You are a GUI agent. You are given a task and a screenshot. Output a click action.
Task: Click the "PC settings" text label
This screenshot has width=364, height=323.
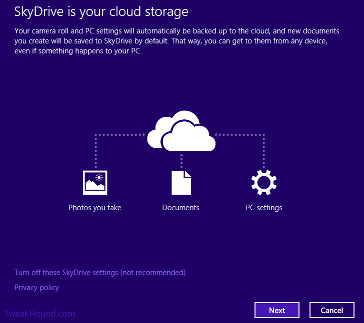pyautogui.click(x=263, y=208)
